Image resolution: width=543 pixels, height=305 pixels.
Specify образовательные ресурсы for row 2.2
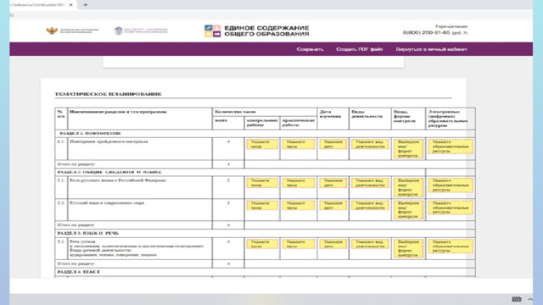[451, 208]
